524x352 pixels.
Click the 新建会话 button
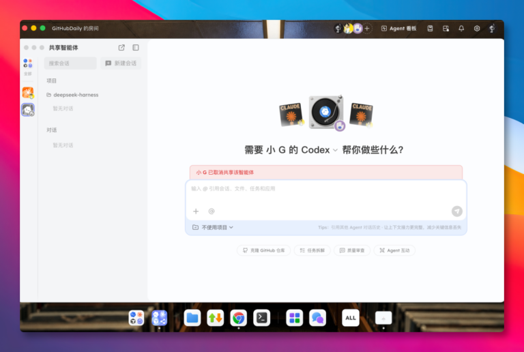(x=121, y=63)
